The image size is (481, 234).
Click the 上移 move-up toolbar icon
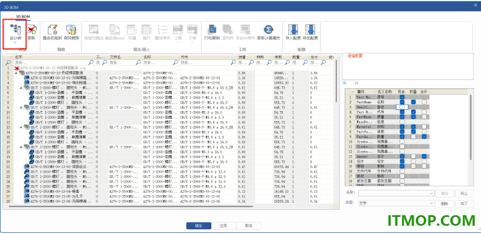[178, 30]
